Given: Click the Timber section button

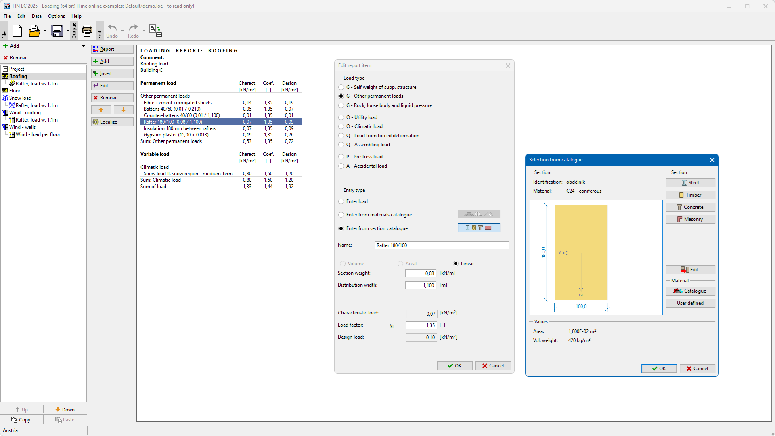Looking at the screenshot, I should tap(690, 195).
